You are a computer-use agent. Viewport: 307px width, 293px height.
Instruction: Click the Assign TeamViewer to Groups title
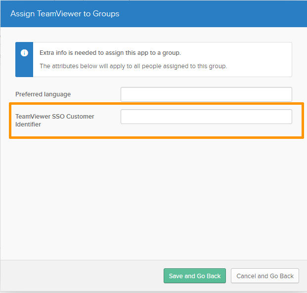(65, 14)
